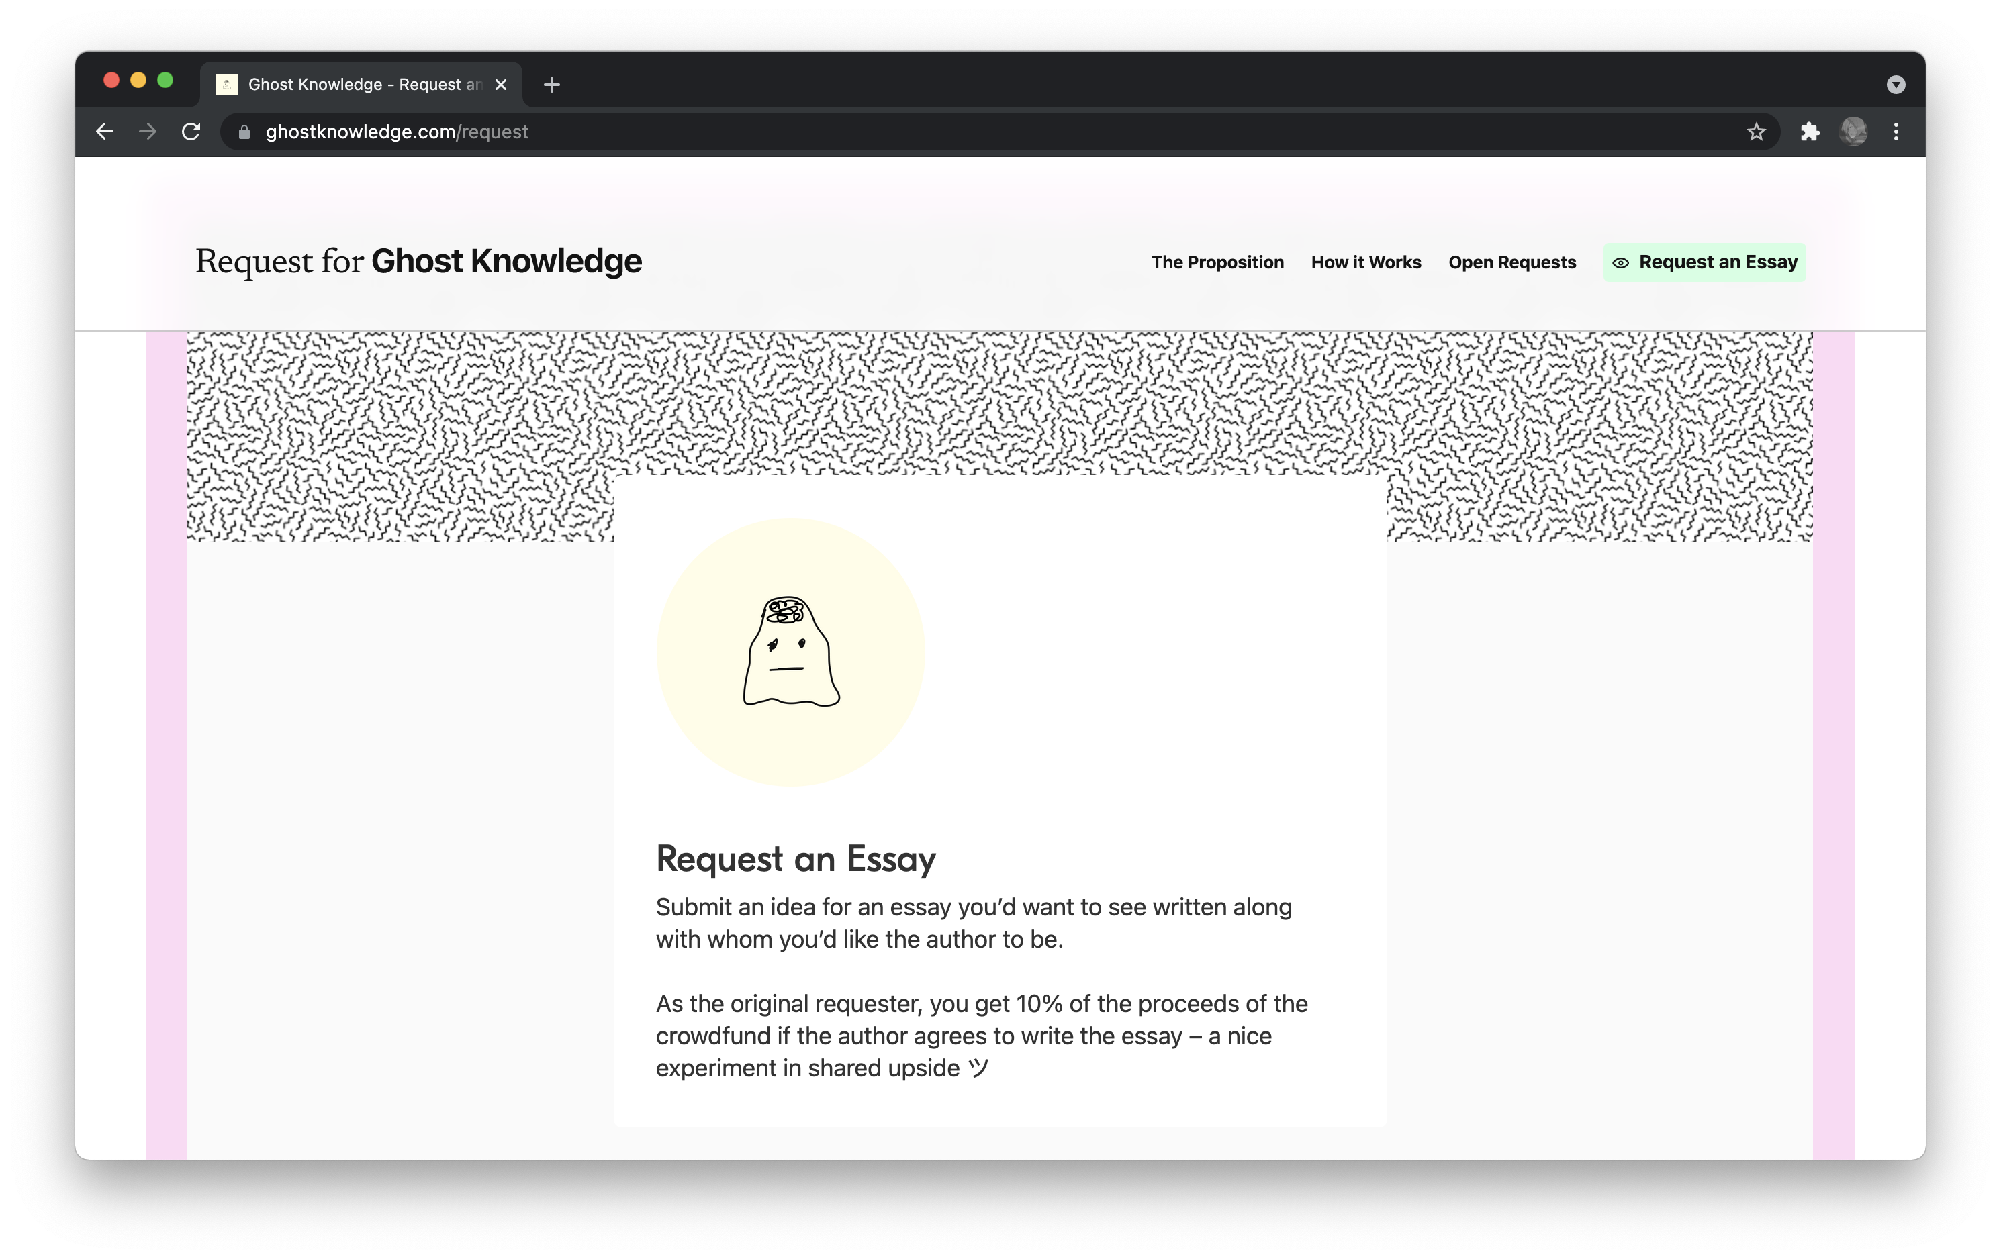The height and width of the screenshot is (1259, 2001).
Task: Open a new browser tab with plus
Action: 551,84
